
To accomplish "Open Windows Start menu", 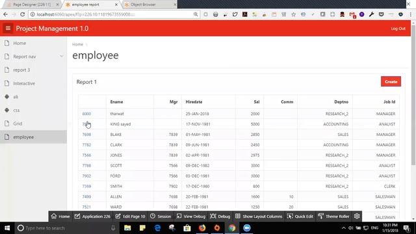I will click(7, 228).
